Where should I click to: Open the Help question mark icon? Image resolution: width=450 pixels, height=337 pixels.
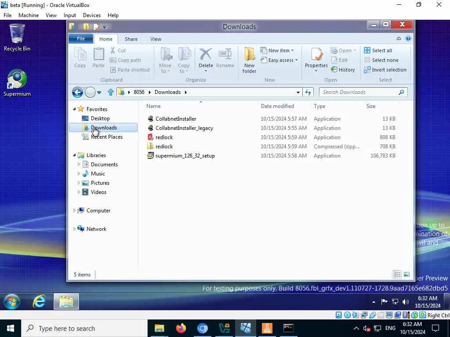[408, 39]
